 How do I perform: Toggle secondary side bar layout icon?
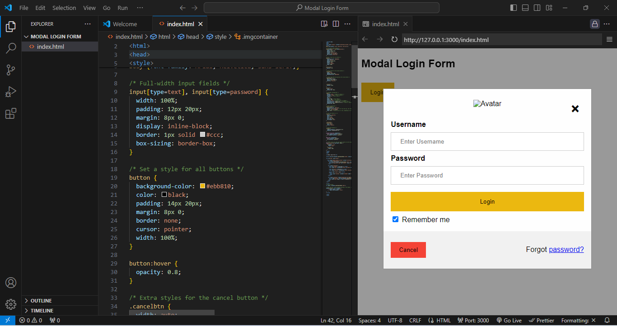(537, 8)
